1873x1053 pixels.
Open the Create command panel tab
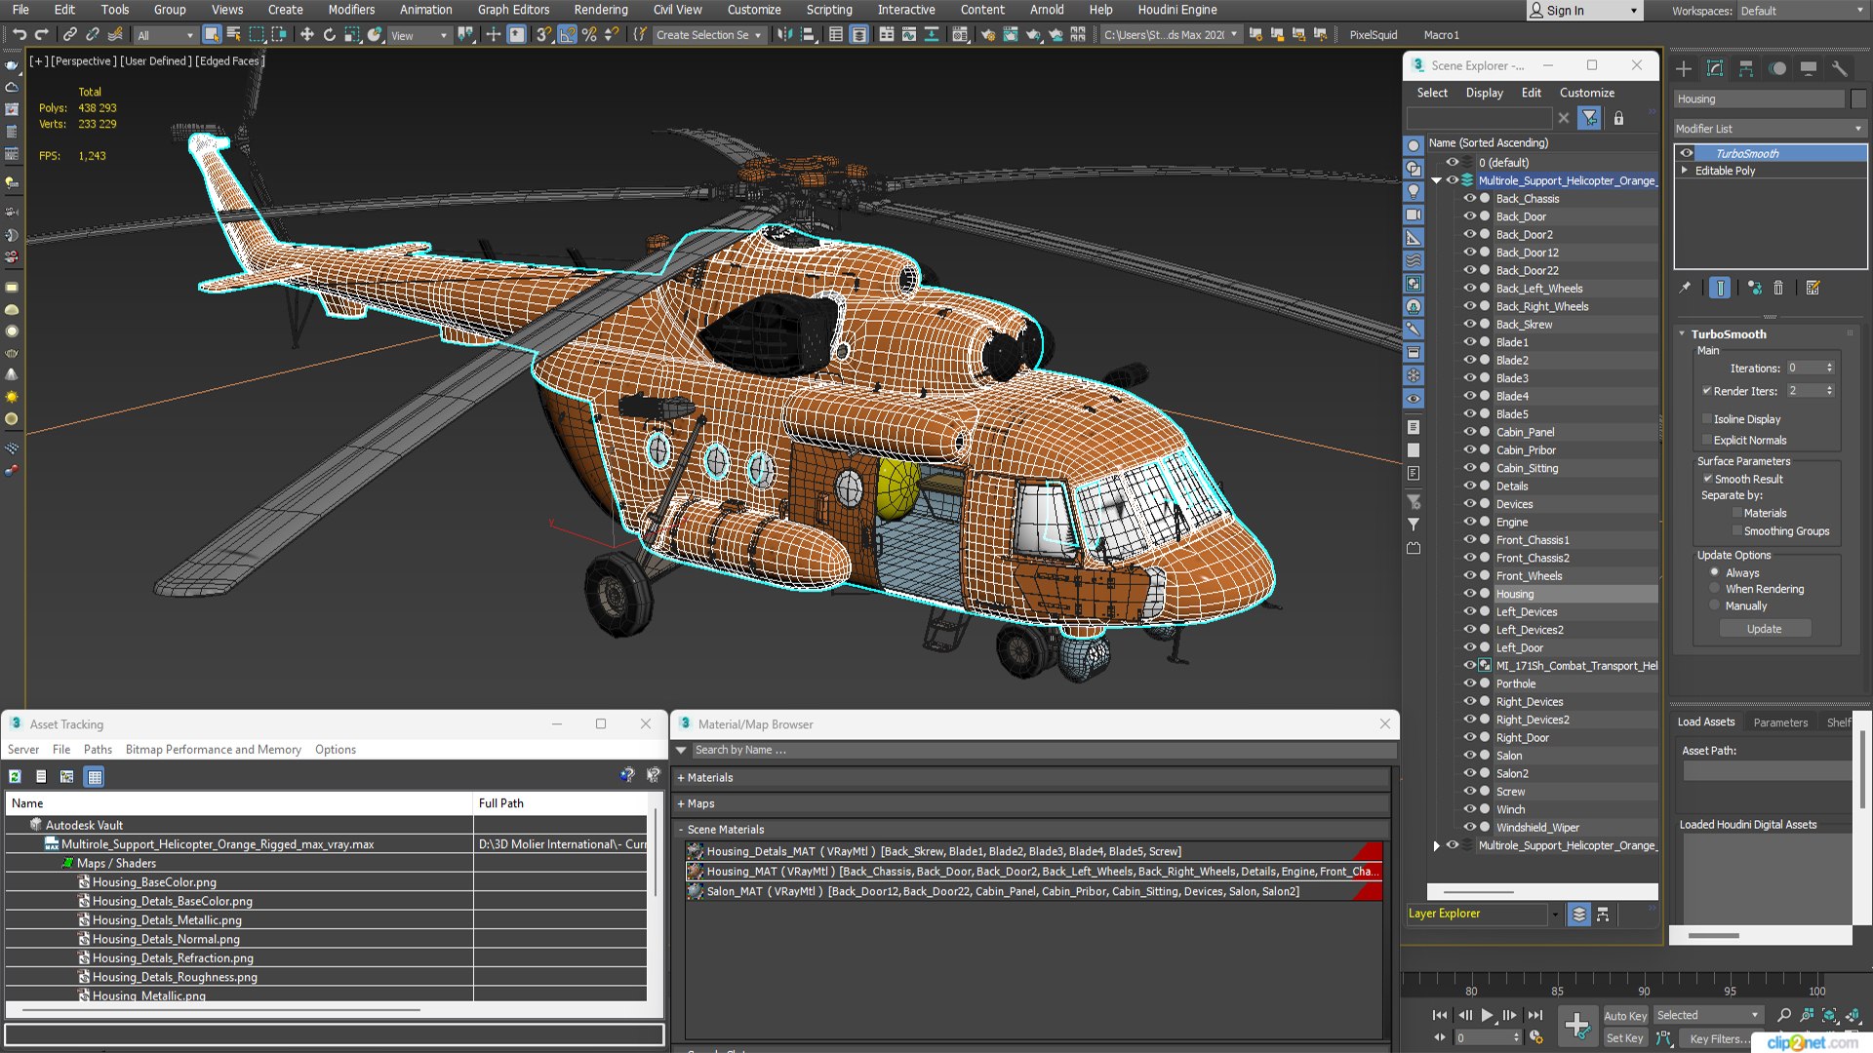click(x=1684, y=68)
